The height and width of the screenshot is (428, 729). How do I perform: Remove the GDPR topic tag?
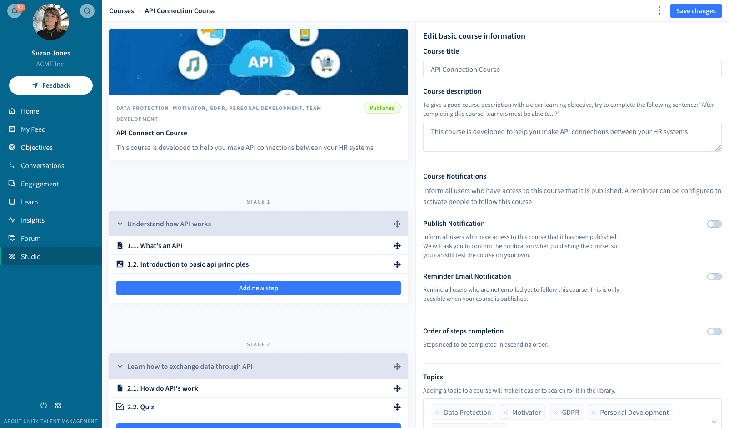[x=556, y=412]
